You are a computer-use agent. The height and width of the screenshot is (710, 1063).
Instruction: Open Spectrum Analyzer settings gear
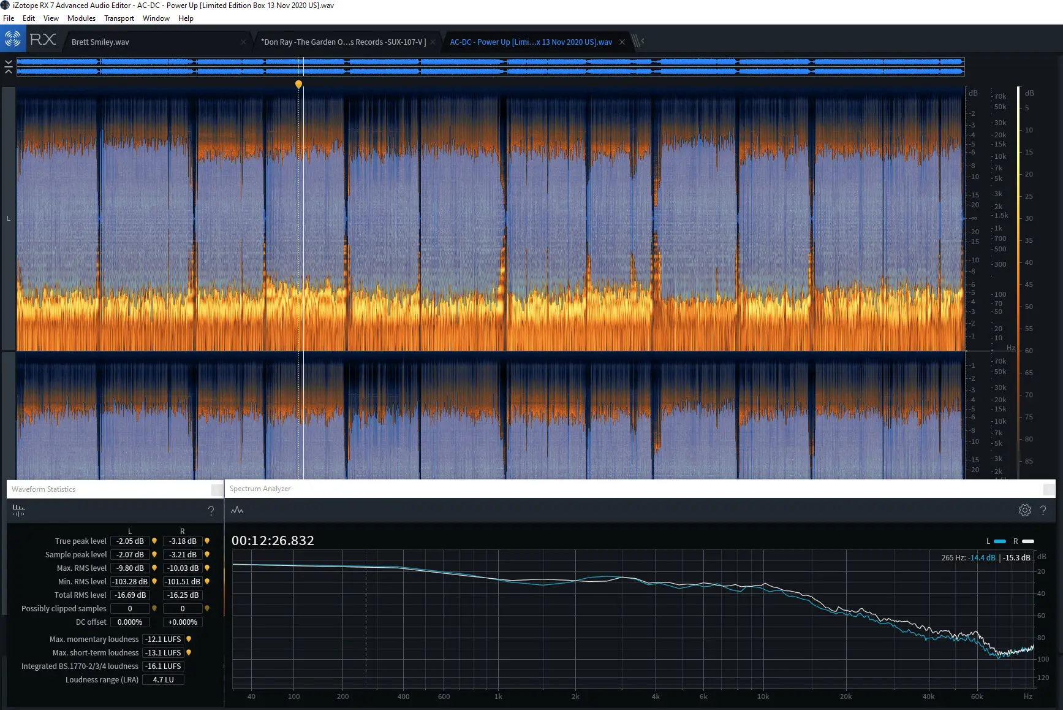click(1025, 510)
